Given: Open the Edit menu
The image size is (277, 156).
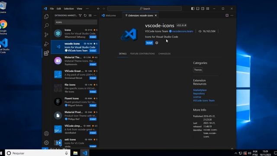Looking at the screenshot, I should coord(59,9).
